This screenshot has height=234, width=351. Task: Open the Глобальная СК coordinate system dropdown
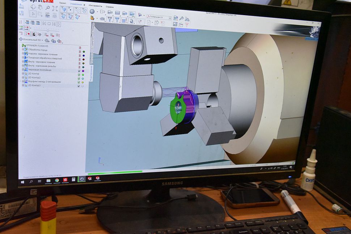pos(170,18)
